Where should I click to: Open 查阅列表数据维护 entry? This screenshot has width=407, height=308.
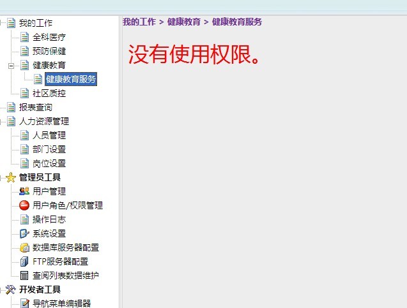coord(66,275)
